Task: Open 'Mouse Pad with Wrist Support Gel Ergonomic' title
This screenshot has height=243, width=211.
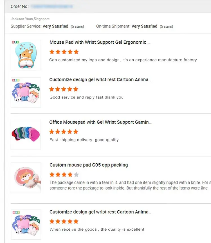Action: click(x=100, y=42)
